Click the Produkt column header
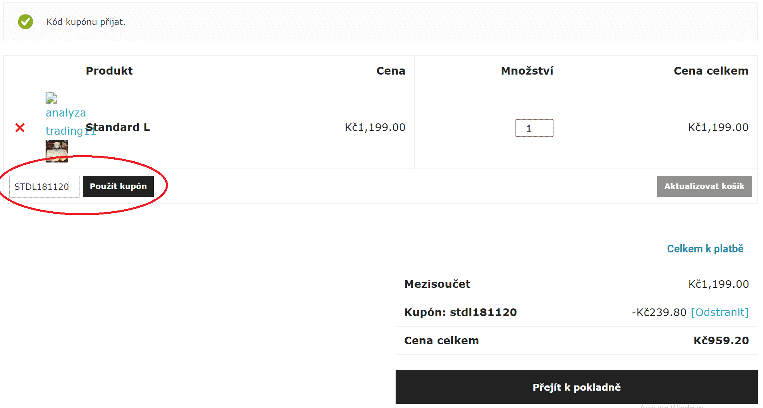Screen dimensions: 763x408 click(109, 71)
